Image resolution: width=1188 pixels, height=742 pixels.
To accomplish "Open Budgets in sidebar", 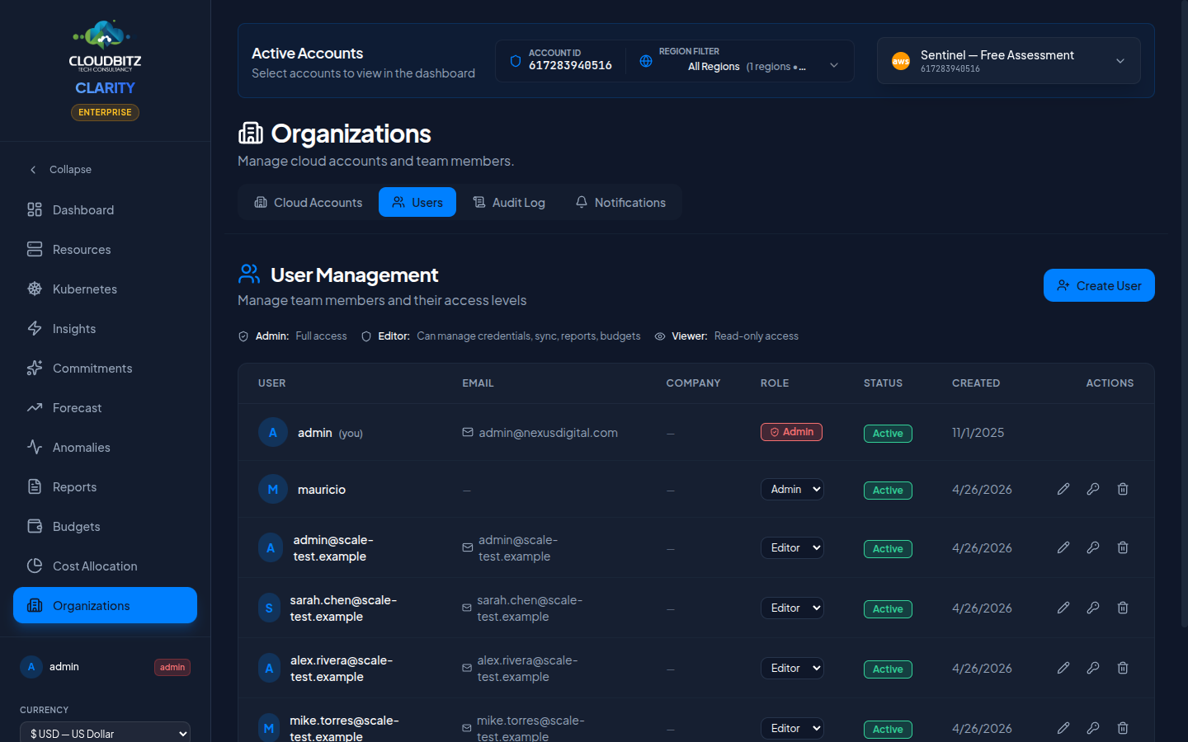I will point(105,527).
